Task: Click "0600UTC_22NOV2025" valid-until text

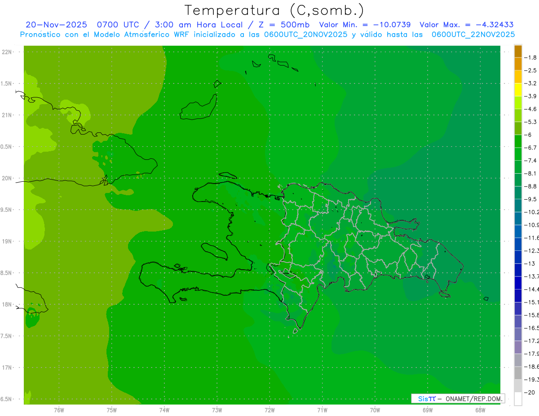Action: (473, 34)
